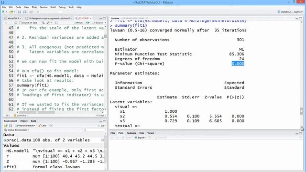Maximize the Plots pane
The image size is (306, 172).
[x=300, y=133]
